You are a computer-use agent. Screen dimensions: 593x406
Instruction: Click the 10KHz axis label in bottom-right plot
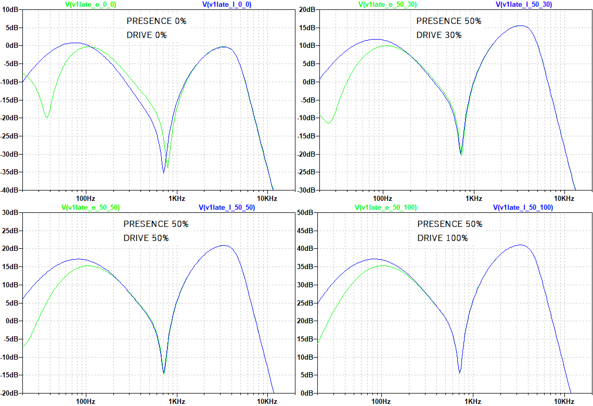tap(563, 401)
